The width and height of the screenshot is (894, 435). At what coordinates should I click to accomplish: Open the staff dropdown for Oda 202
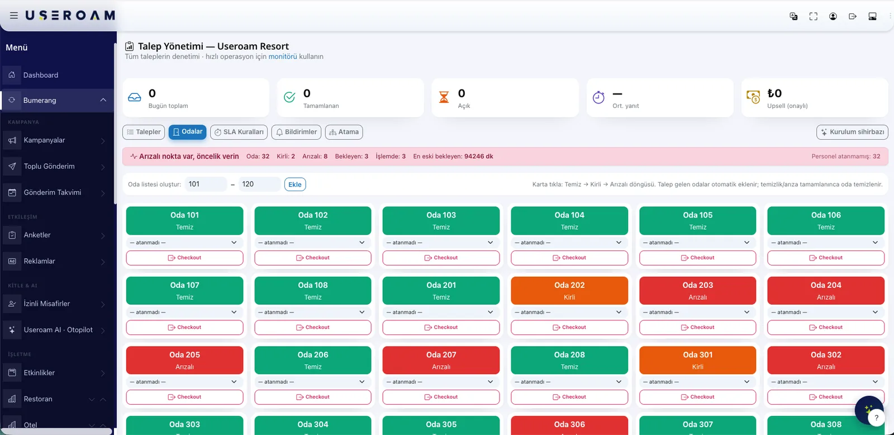pos(569,312)
